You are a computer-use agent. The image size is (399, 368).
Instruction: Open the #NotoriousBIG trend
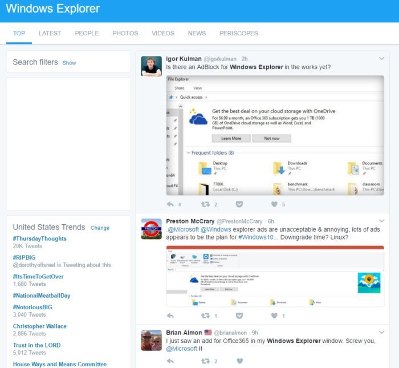(32, 307)
